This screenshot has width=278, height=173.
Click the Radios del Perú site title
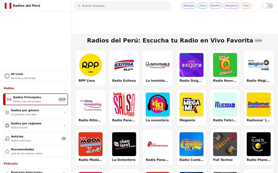[x=26, y=6]
